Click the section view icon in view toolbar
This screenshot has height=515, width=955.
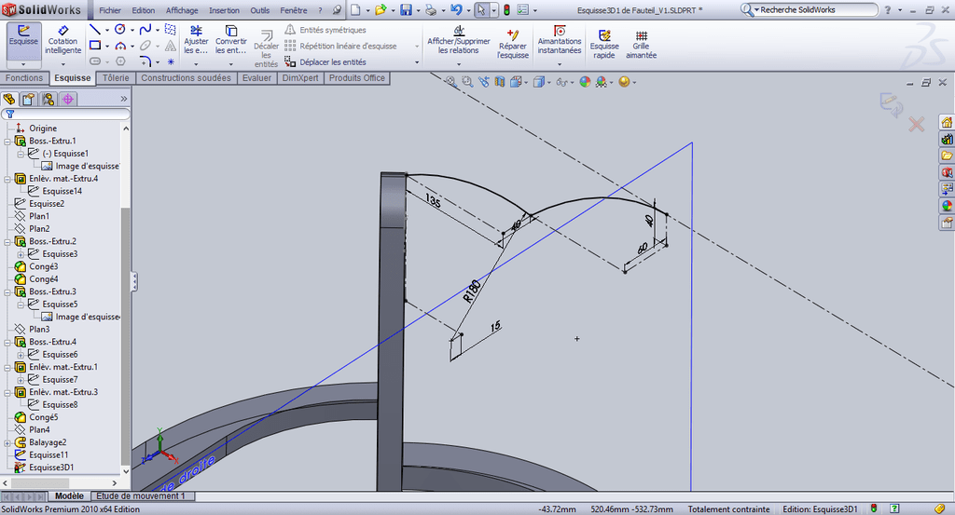(x=500, y=82)
